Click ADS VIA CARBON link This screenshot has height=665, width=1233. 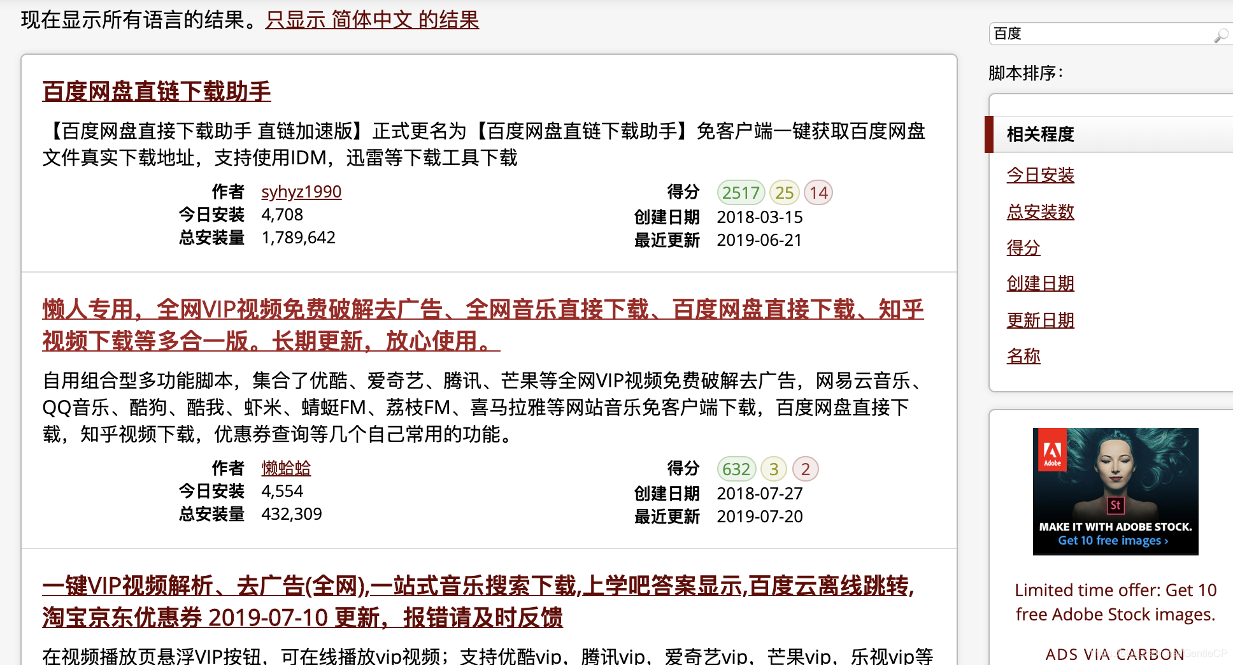tap(1115, 654)
